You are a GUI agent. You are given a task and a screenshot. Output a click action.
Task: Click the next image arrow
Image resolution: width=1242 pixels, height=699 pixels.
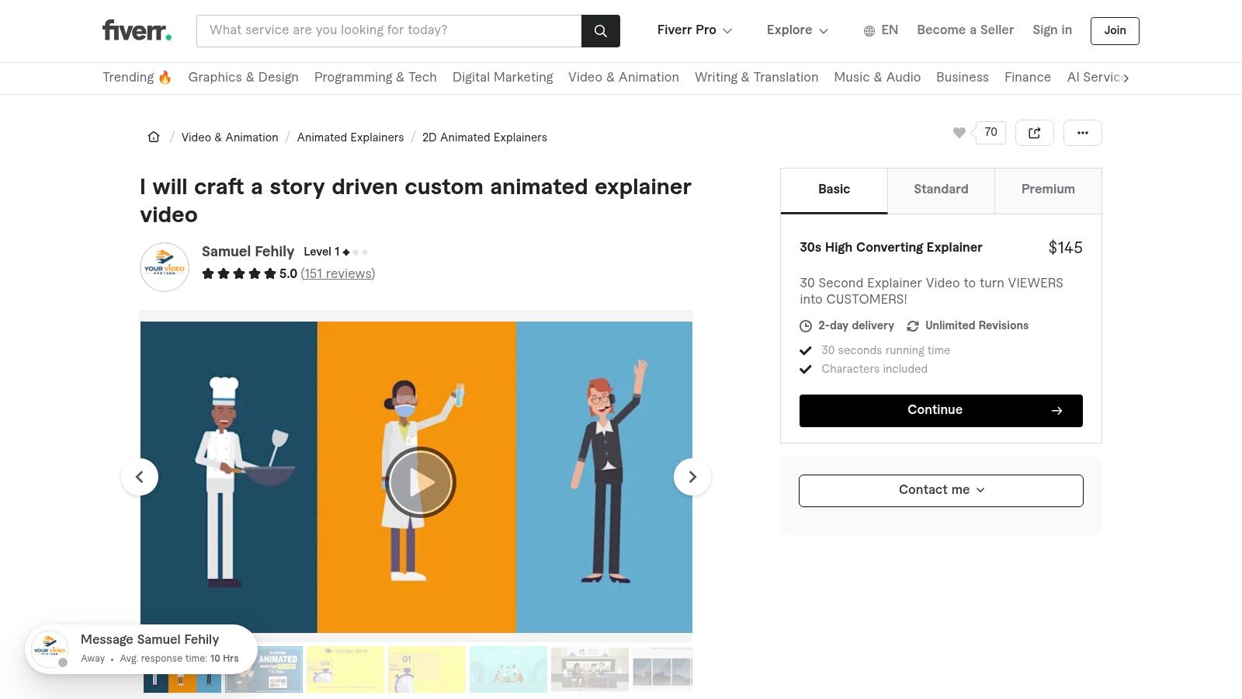pyautogui.click(x=692, y=477)
